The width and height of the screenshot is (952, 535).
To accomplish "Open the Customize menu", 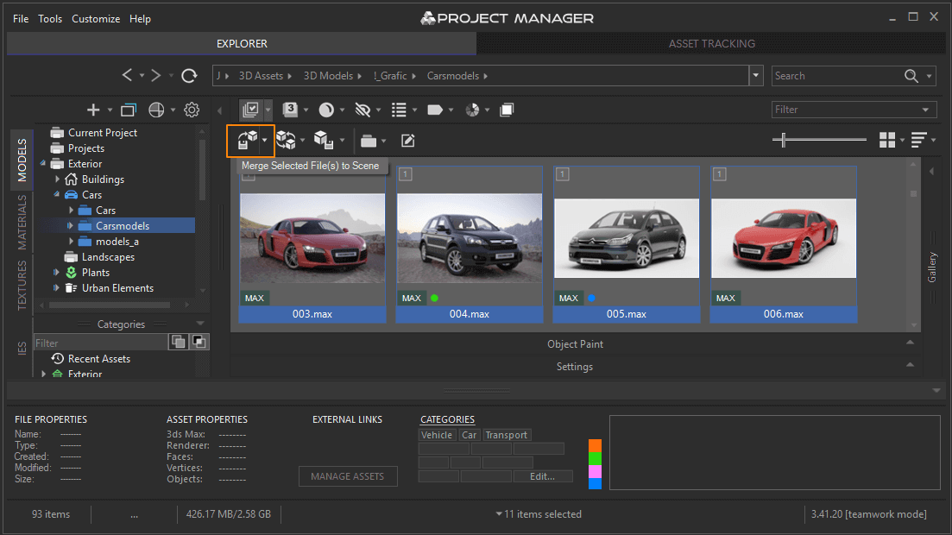I will 96,18.
